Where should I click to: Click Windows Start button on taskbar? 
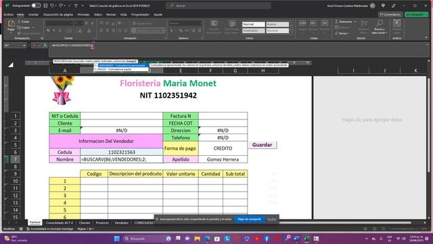click(x=117, y=239)
